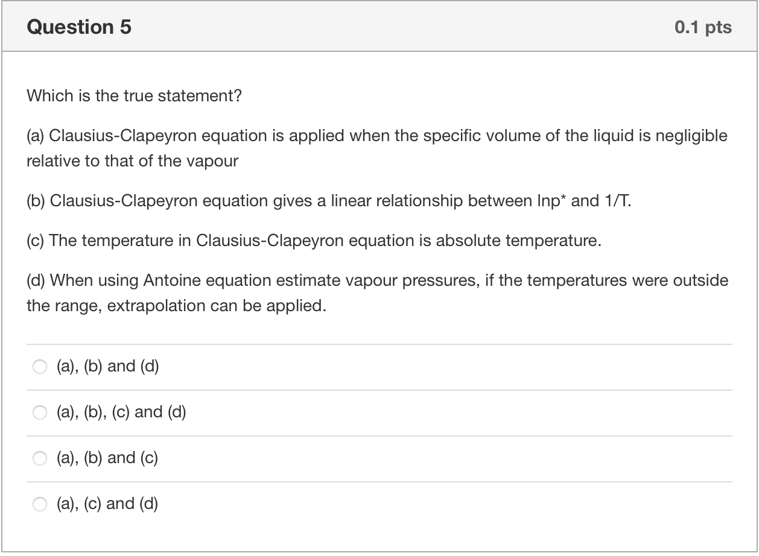Click the answer label '(a), (b) and (d)'
This screenshot has height=556, width=759.
tap(107, 366)
